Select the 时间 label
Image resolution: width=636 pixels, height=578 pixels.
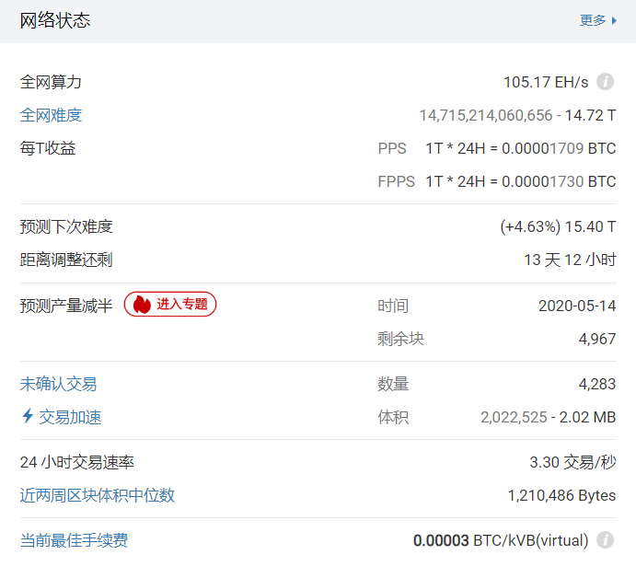click(x=393, y=306)
